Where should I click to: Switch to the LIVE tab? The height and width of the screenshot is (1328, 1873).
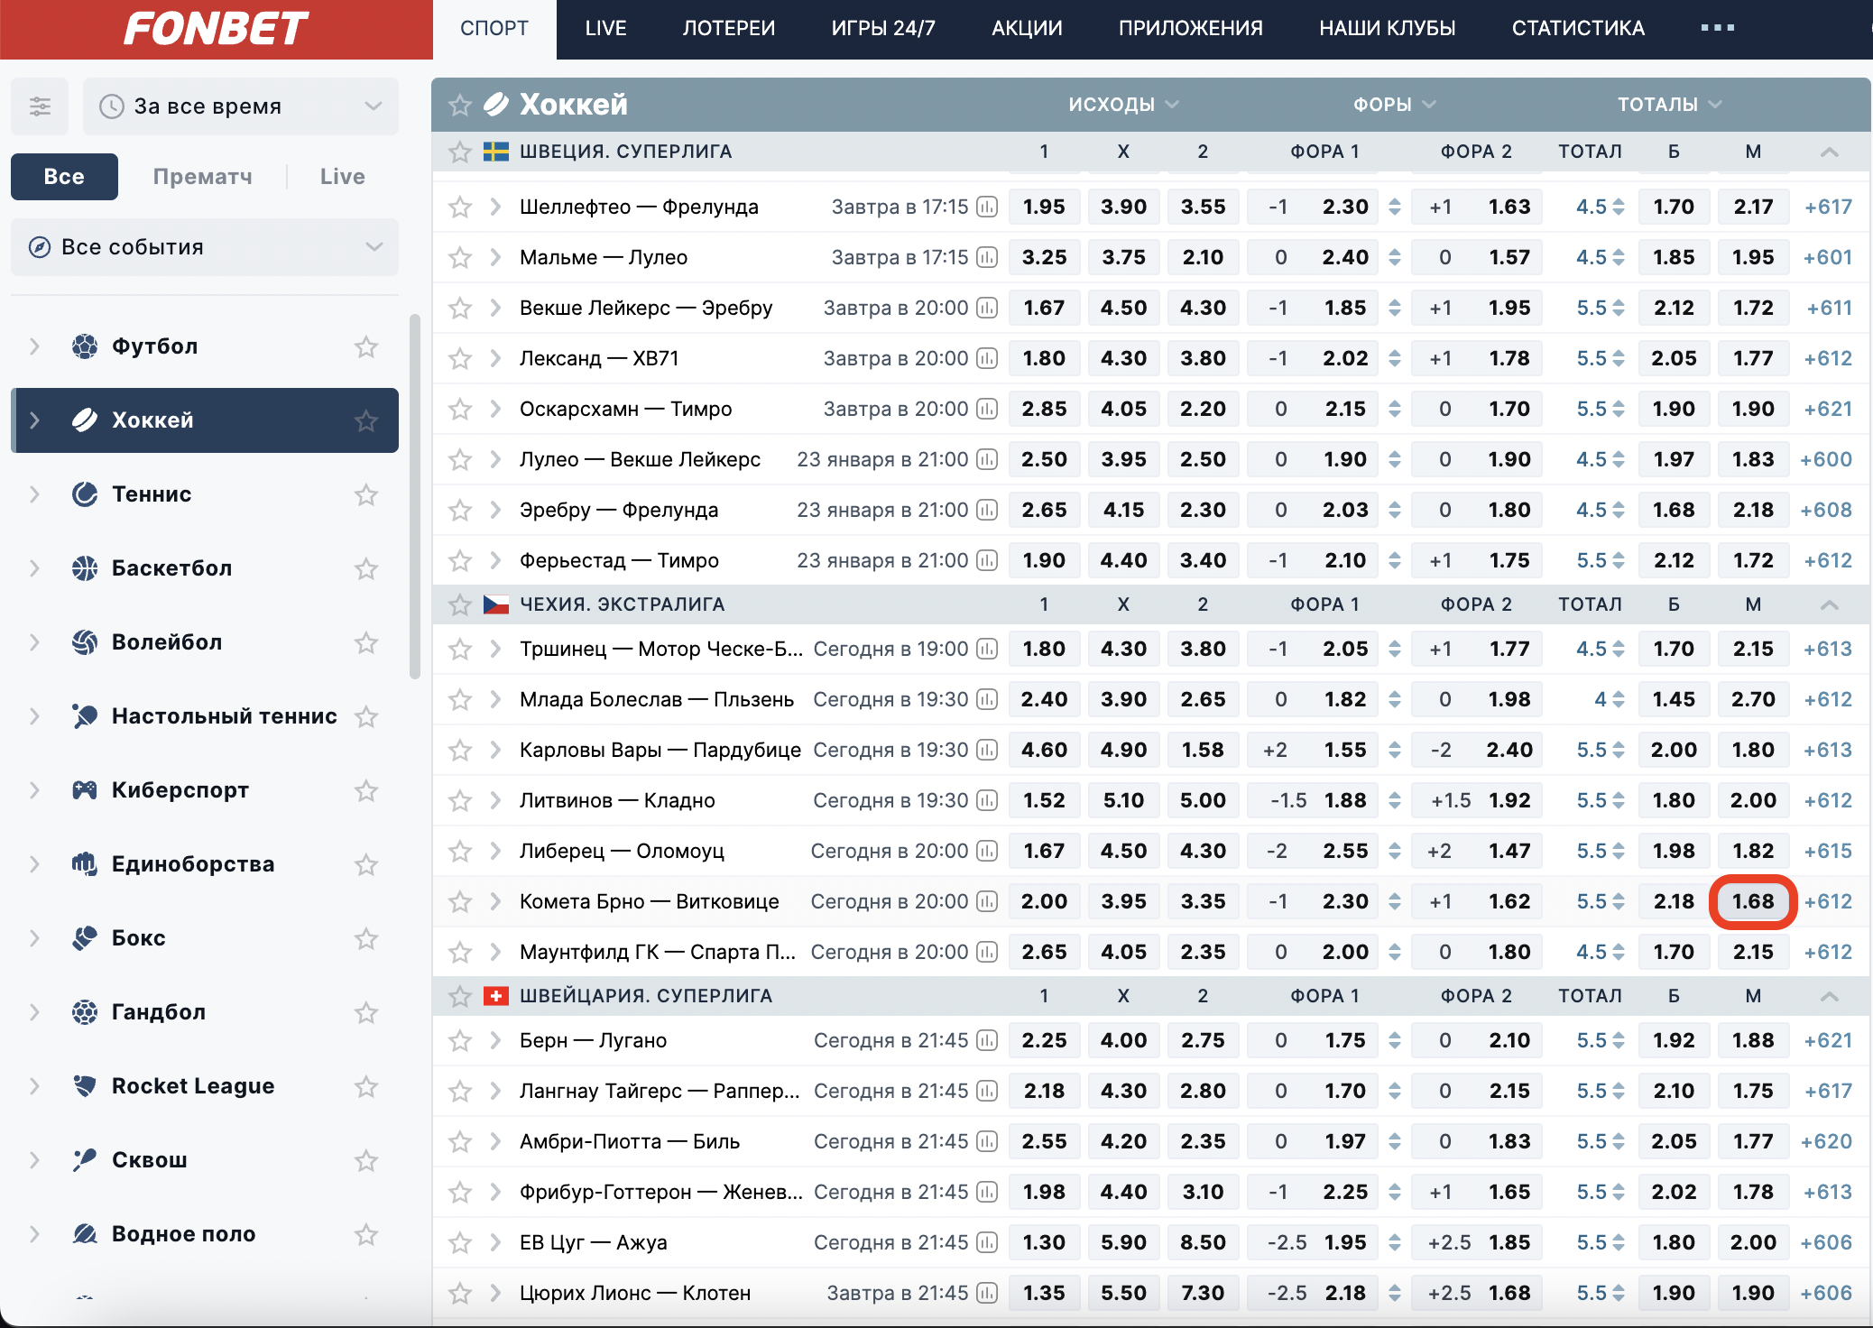(x=605, y=28)
